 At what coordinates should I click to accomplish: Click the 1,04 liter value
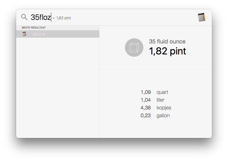coord(146,100)
